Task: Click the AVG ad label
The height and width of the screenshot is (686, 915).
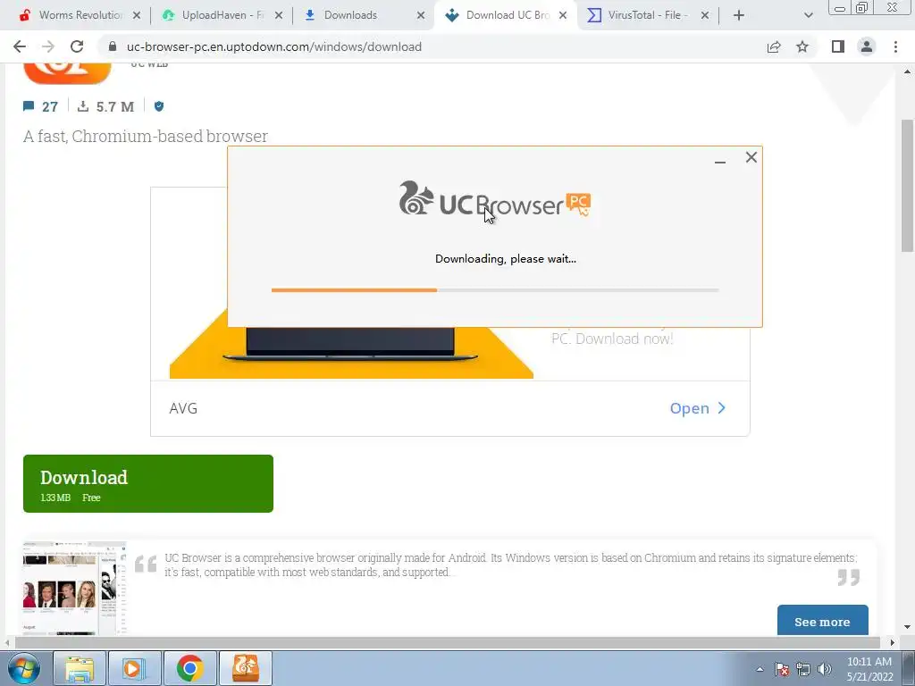Action: 183,408
